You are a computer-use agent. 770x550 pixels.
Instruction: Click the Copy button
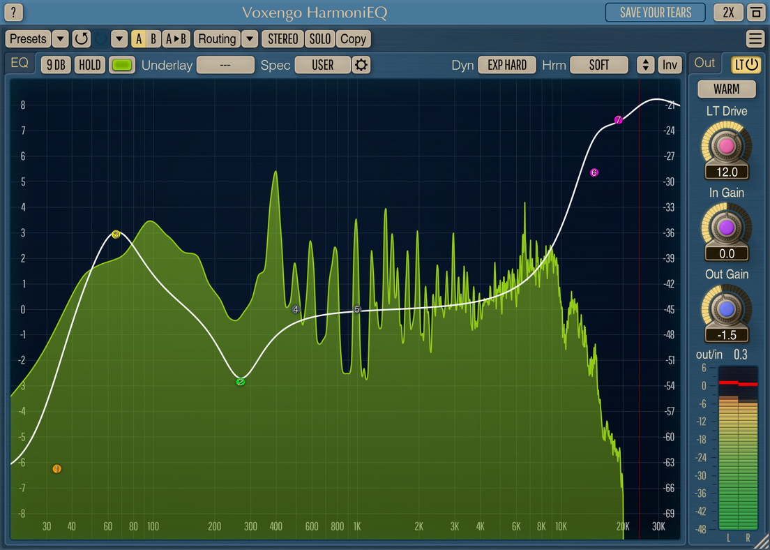pyautogui.click(x=353, y=39)
